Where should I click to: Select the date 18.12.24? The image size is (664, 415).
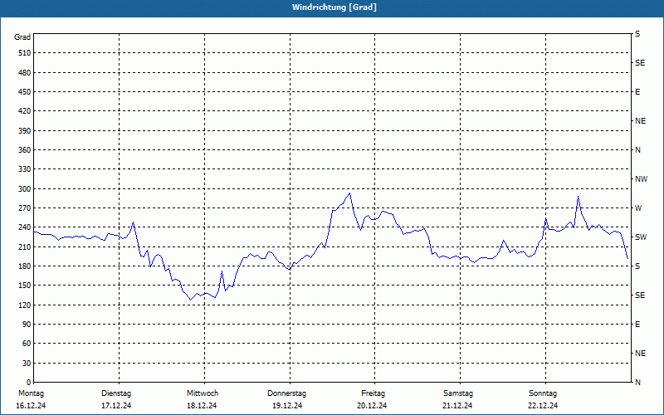coord(202,406)
